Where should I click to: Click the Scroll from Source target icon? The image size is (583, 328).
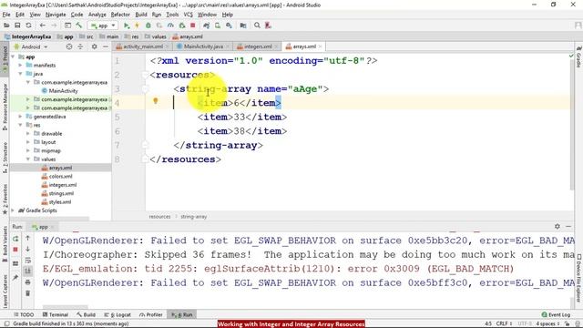(x=69, y=46)
